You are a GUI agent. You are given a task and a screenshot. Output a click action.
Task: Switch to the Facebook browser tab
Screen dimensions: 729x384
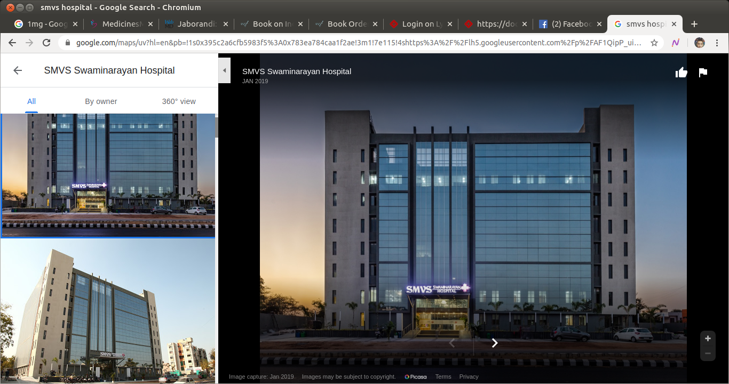569,24
